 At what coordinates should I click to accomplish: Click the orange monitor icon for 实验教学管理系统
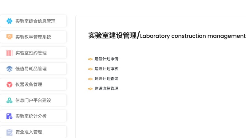coord(10,37)
